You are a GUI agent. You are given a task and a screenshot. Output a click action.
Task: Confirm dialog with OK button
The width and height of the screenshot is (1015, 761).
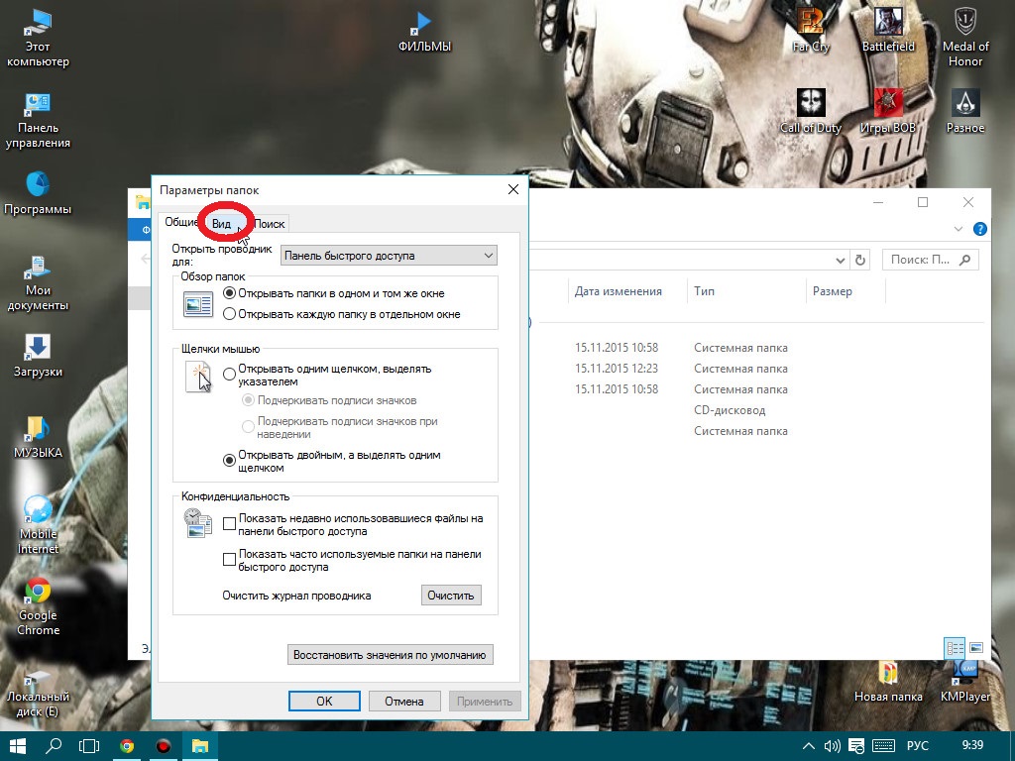[324, 701]
